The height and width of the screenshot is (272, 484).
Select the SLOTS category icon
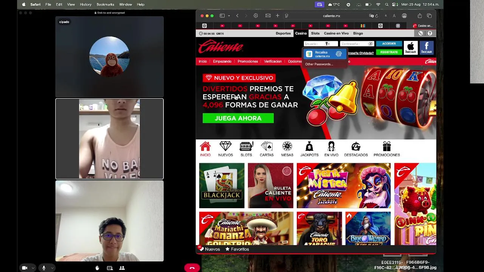coord(246,149)
